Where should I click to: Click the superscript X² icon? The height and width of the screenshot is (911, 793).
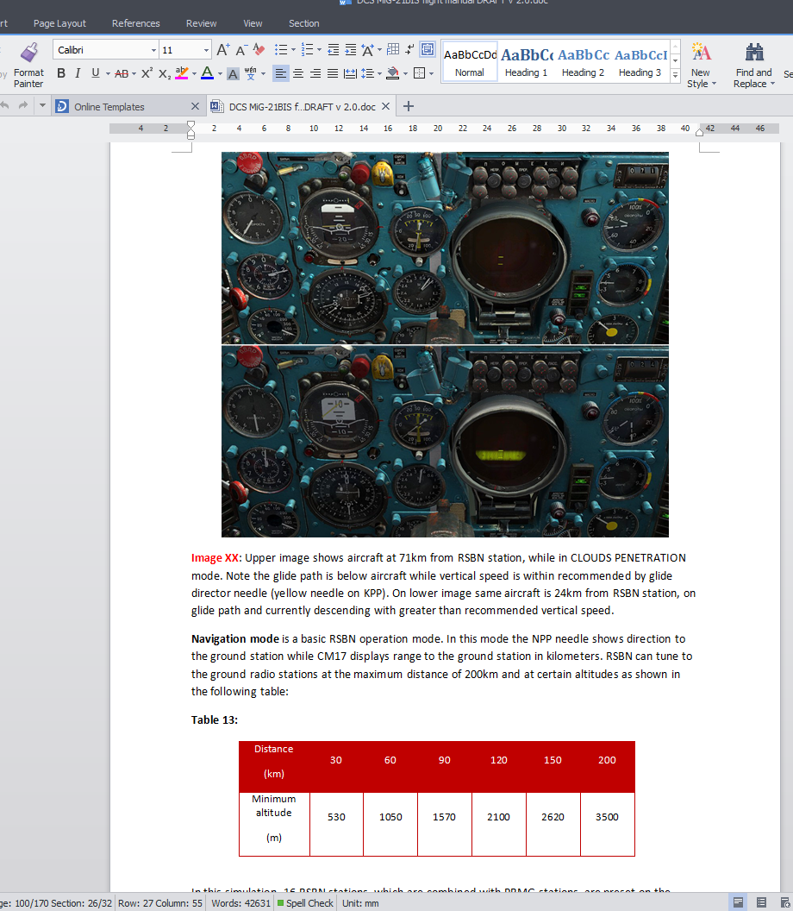click(147, 73)
